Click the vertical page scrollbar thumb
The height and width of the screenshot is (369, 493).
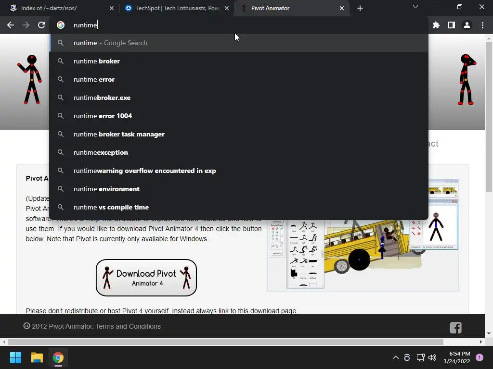(489, 117)
